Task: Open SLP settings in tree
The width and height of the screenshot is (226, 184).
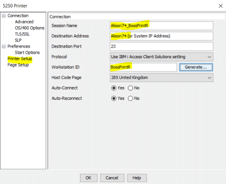Action: click(x=18, y=40)
